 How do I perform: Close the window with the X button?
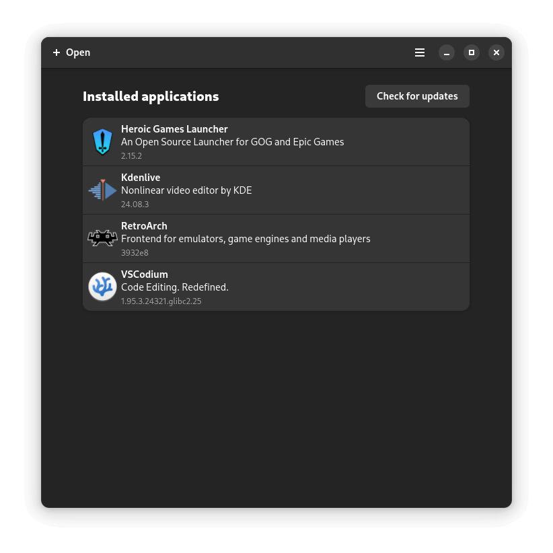[496, 52]
